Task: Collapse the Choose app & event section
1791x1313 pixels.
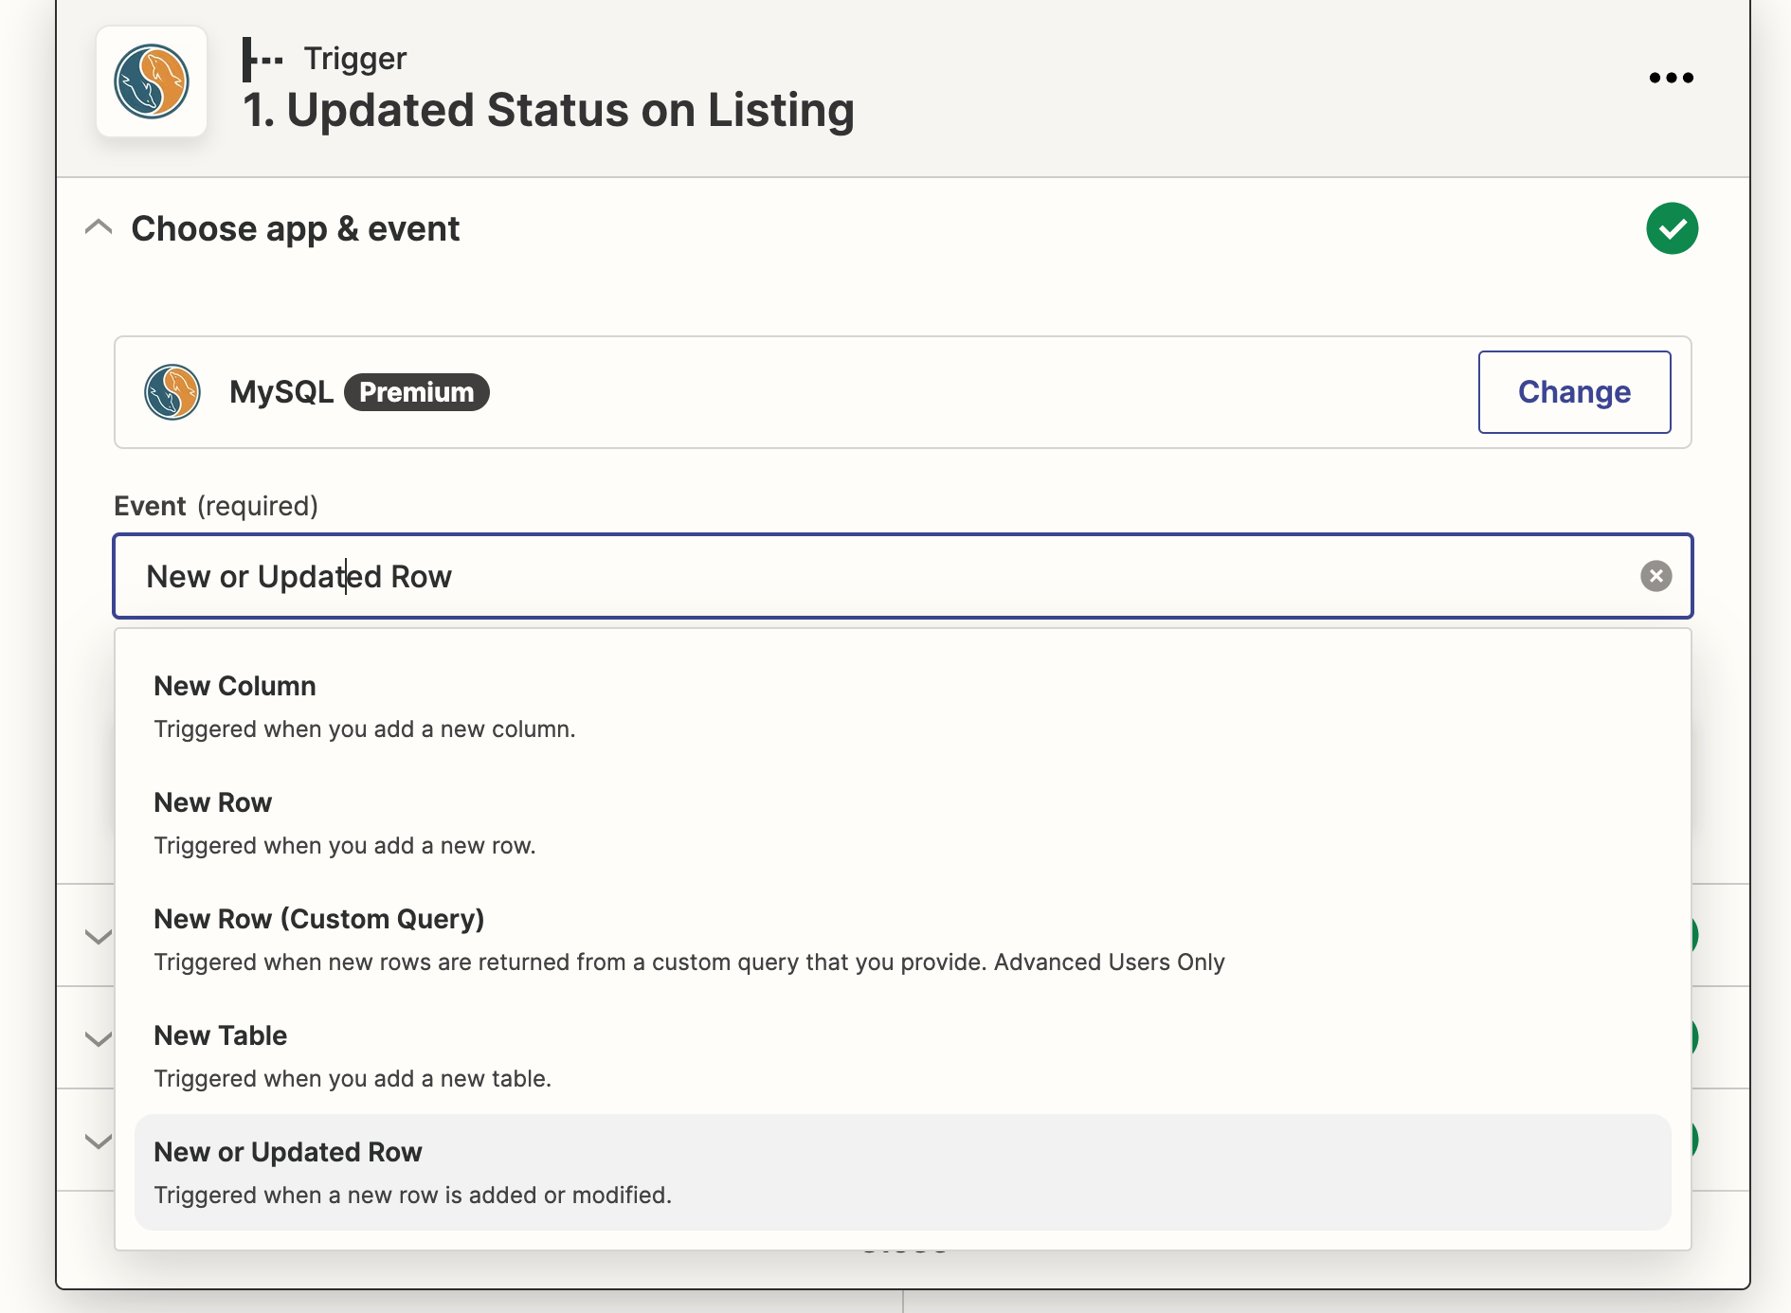Action: (99, 227)
